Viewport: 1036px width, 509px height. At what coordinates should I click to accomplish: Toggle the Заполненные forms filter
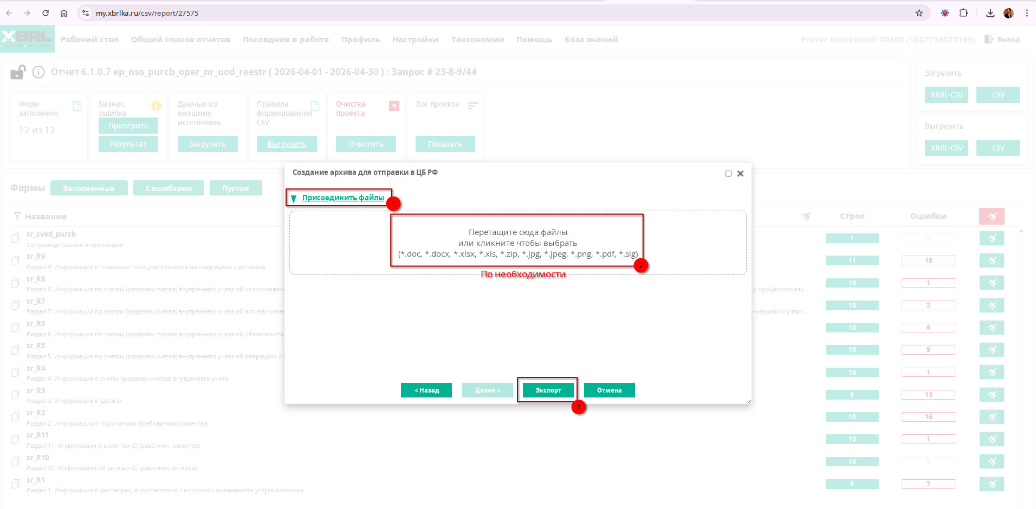(89, 188)
